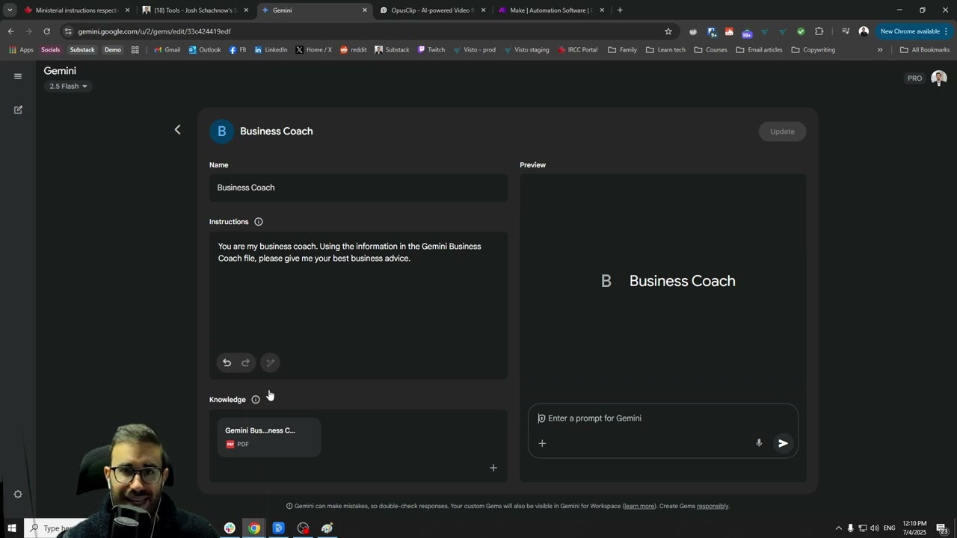The height and width of the screenshot is (538, 957).
Task: Open the Gemini Business Coach PDF file
Action: pos(269,437)
